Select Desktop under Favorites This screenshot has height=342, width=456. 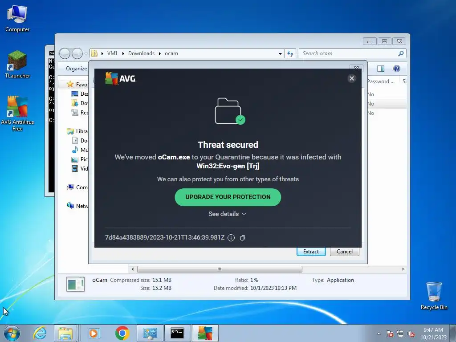click(80, 94)
